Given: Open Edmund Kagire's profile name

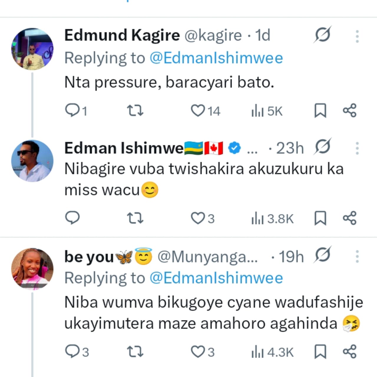Looking at the screenshot, I should (x=122, y=36).
